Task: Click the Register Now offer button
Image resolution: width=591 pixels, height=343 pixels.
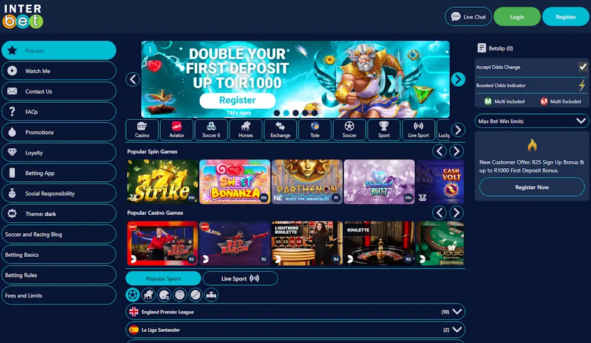Action: [531, 187]
